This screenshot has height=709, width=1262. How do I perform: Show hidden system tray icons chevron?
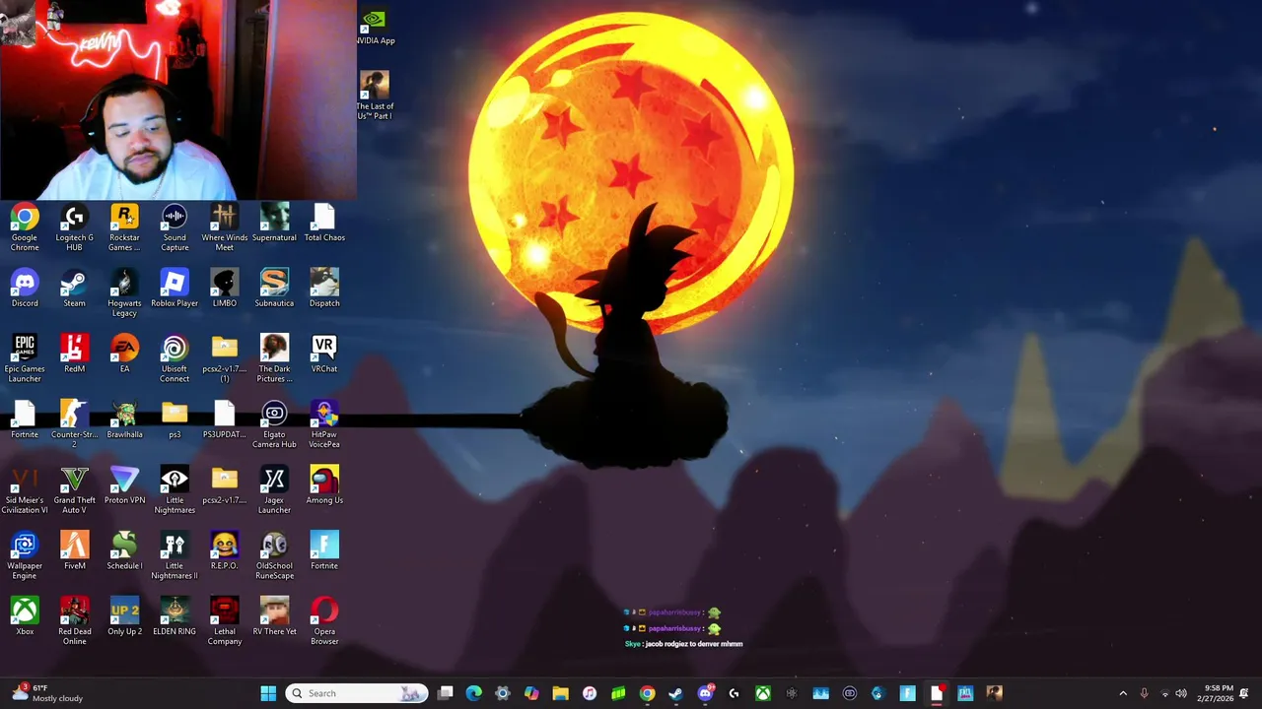click(x=1123, y=693)
